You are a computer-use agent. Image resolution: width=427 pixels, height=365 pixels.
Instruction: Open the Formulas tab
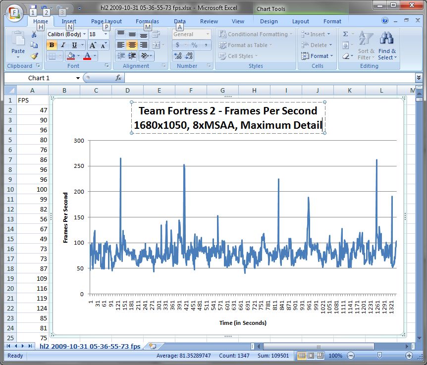[147, 21]
